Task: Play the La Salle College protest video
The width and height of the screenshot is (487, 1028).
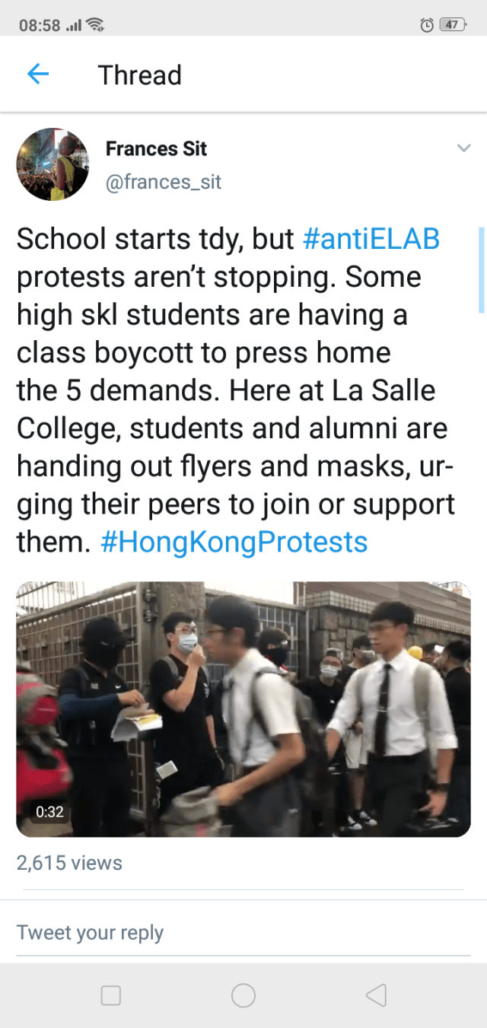Action: 243,709
